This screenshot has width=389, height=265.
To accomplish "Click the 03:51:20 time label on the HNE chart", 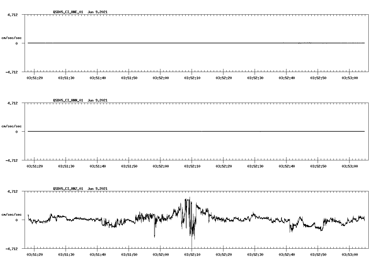I will coord(35,78).
